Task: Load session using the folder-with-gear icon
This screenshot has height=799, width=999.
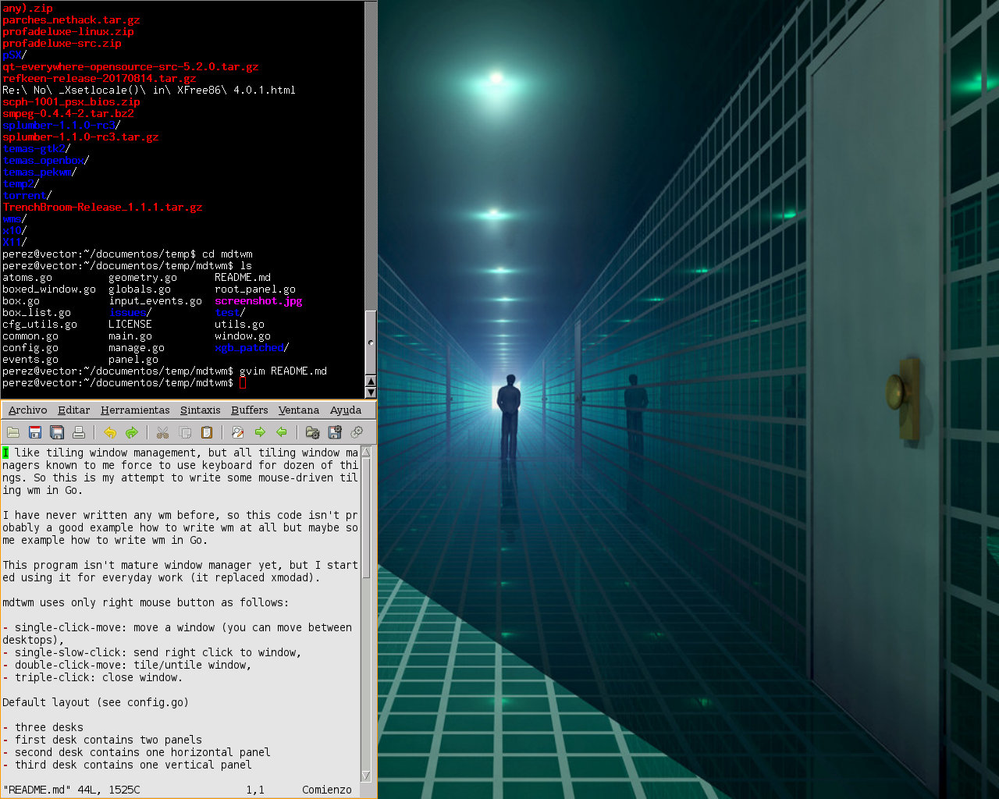Action: tap(313, 432)
